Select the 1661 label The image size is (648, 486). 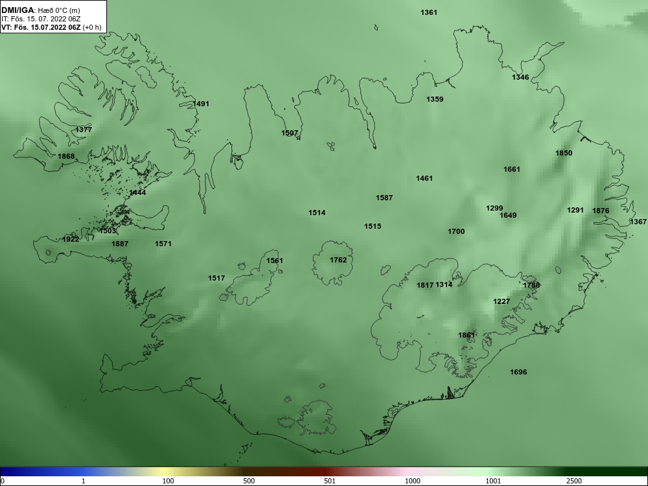[x=512, y=169]
